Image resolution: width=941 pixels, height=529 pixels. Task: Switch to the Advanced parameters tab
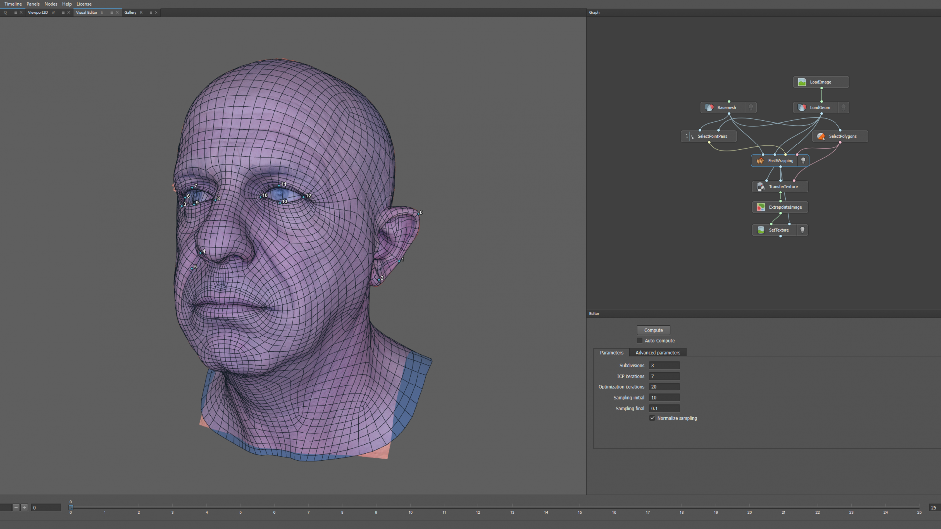(x=658, y=353)
